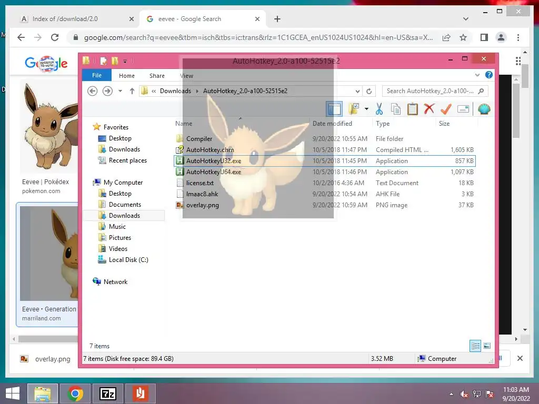Click the red X Delete icon
The image size is (539, 404).
click(429, 109)
